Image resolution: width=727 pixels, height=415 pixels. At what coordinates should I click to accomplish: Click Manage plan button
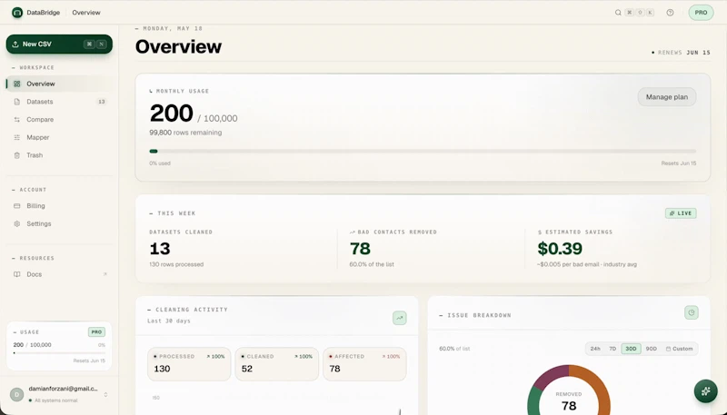coord(667,97)
